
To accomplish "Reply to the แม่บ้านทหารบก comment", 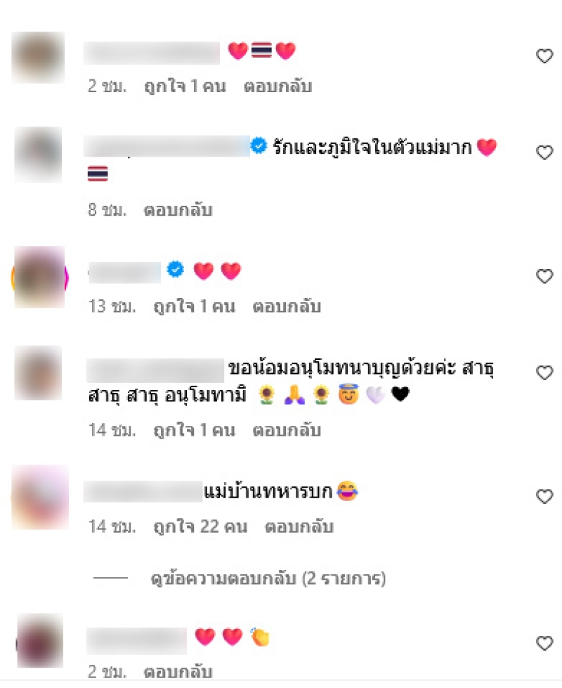I will [299, 526].
